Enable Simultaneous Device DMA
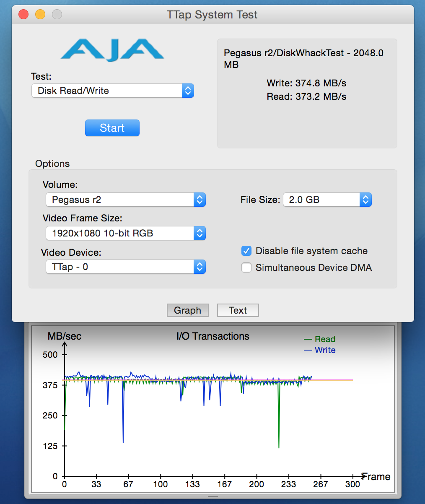Viewport: 425px width, 504px height. coord(246,268)
